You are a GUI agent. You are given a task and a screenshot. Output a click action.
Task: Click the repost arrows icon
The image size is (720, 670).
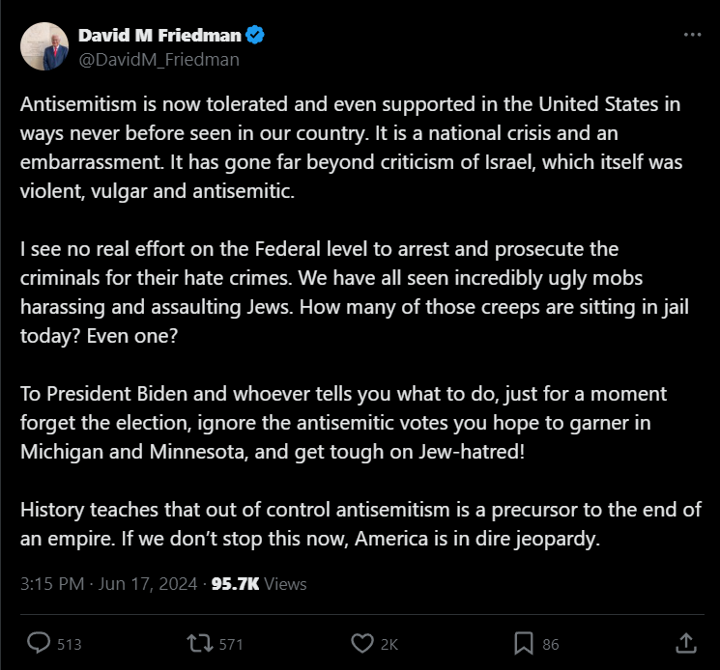tap(198, 643)
